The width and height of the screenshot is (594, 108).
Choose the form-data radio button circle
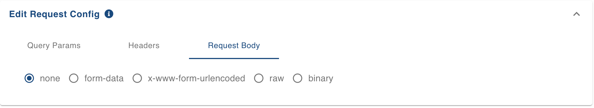tap(74, 78)
